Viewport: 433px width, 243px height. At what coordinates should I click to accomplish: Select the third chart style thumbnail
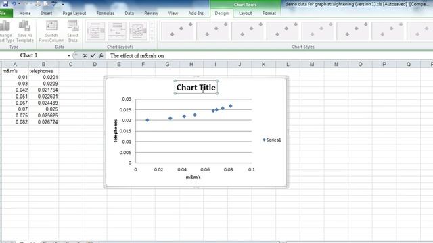click(x=248, y=30)
